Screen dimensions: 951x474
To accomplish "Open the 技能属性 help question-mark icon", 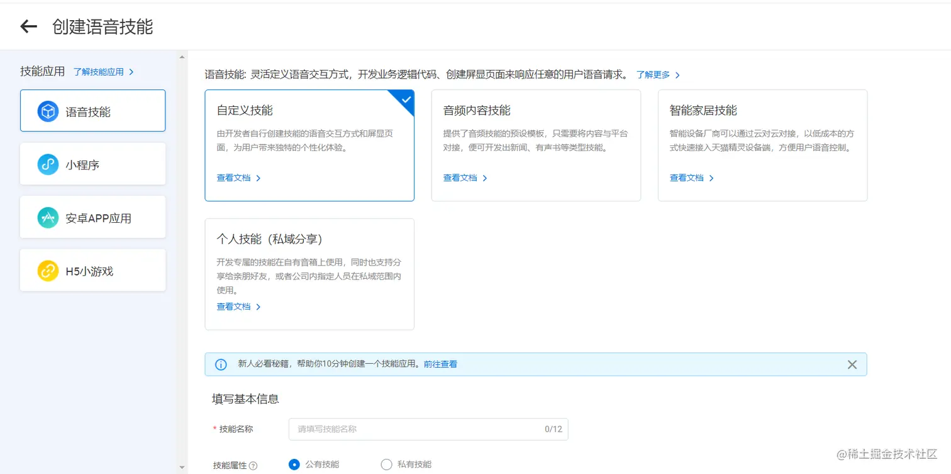I will coord(253,466).
